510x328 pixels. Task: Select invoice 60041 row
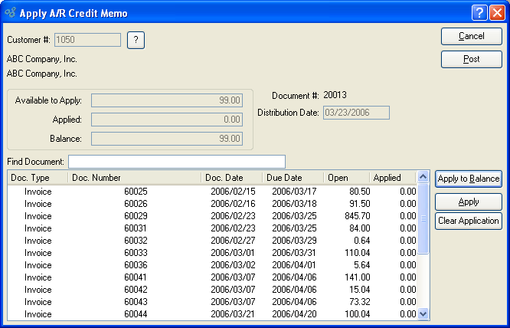[x=136, y=277]
